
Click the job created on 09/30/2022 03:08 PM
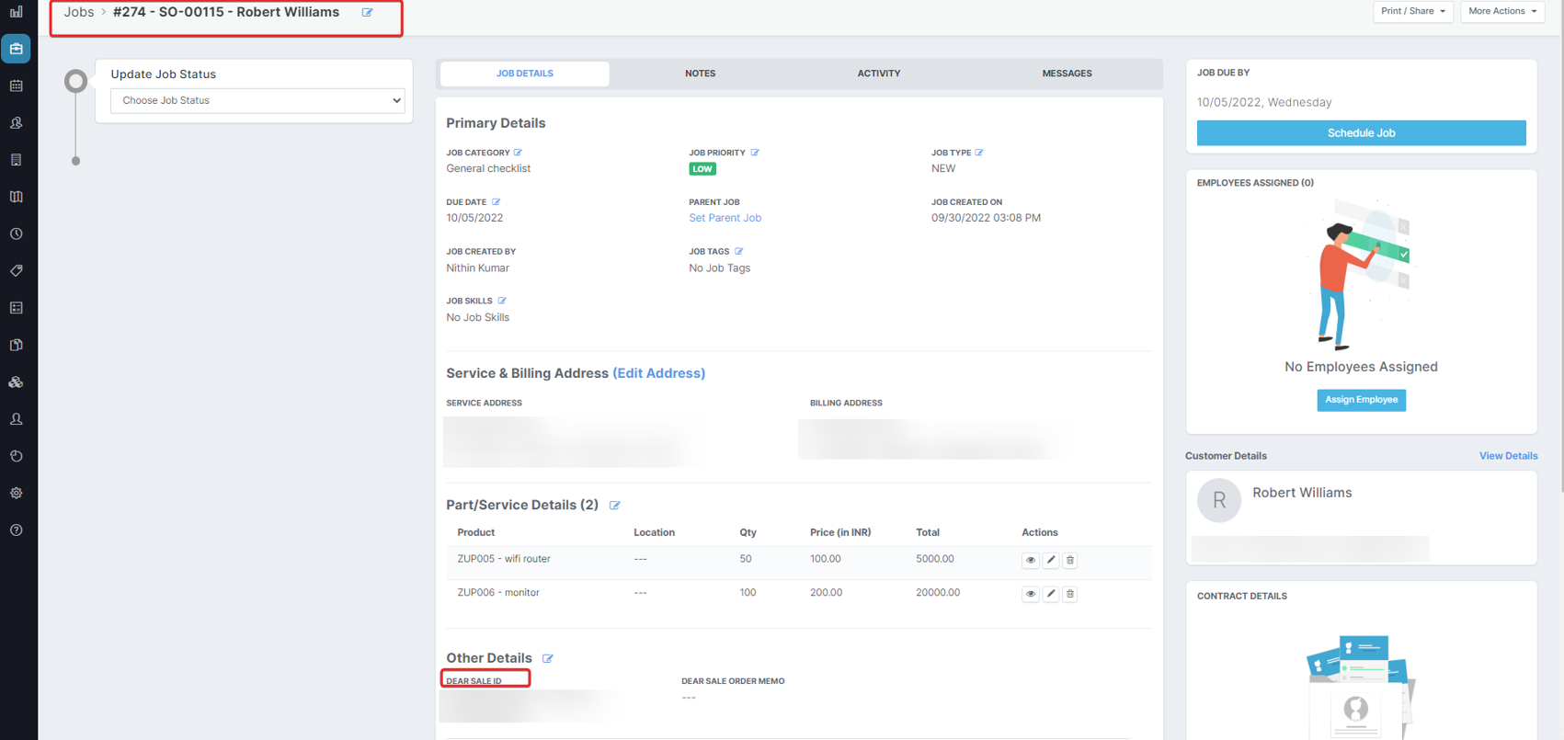(x=986, y=218)
